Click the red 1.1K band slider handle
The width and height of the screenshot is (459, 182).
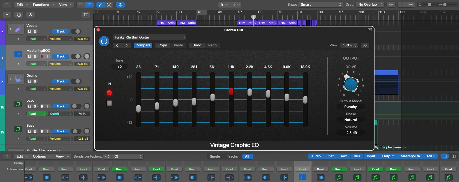coord(231,91)
